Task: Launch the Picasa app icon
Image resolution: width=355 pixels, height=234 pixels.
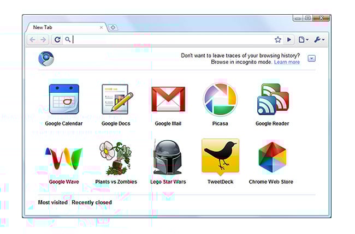Action: click(x=220, y=99)
